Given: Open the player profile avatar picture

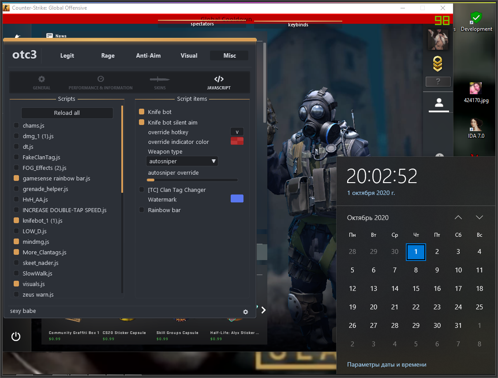Looking at the screenshot, I should [x=438, y=39].
